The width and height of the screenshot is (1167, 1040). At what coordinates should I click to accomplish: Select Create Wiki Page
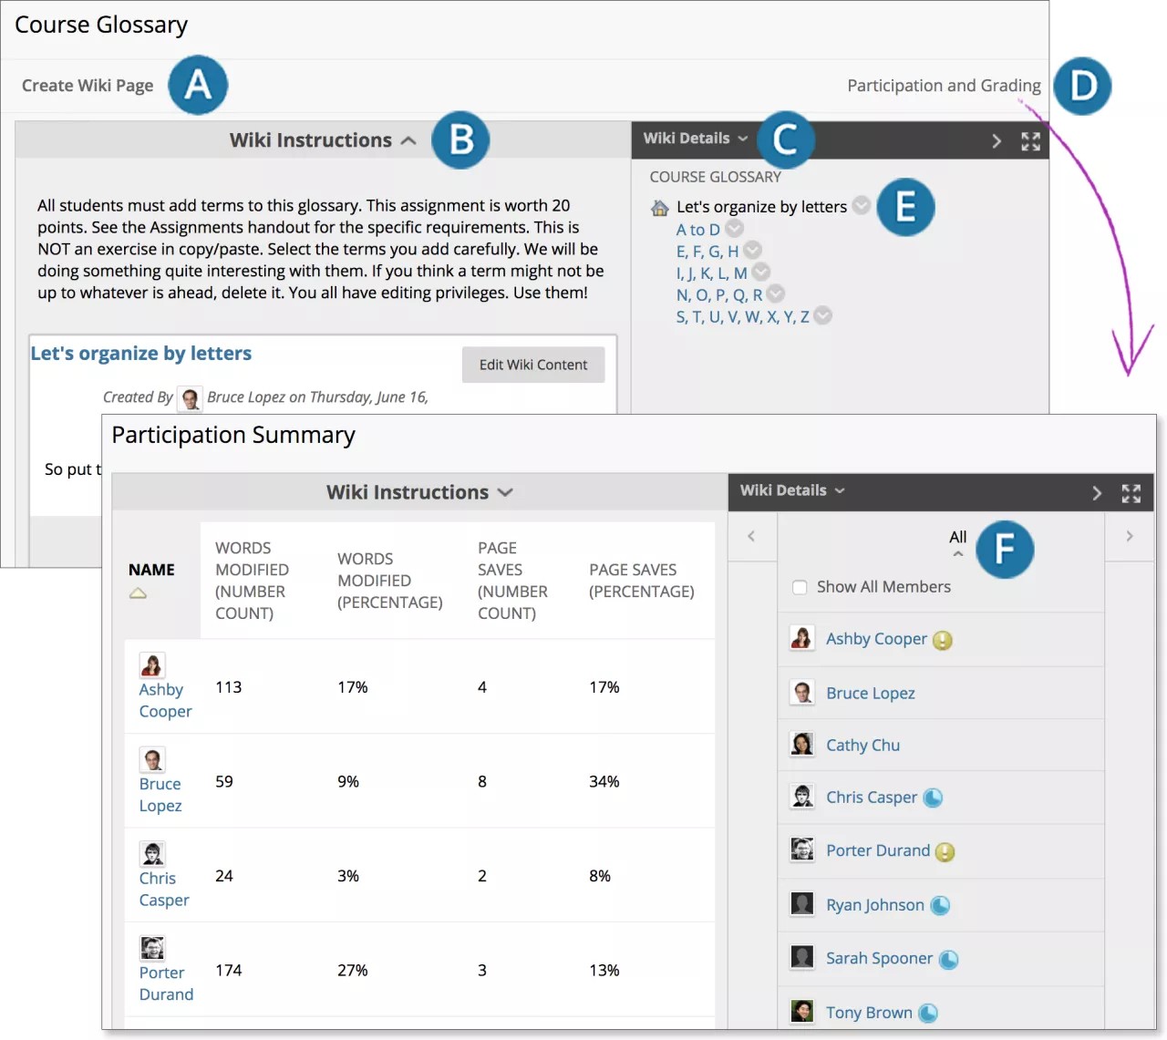[88, 86]
